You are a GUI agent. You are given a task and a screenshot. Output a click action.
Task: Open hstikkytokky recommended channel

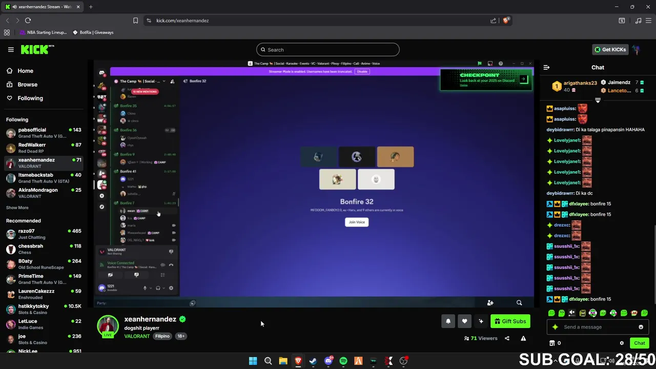pyautogui.click(x=44, y=309)
